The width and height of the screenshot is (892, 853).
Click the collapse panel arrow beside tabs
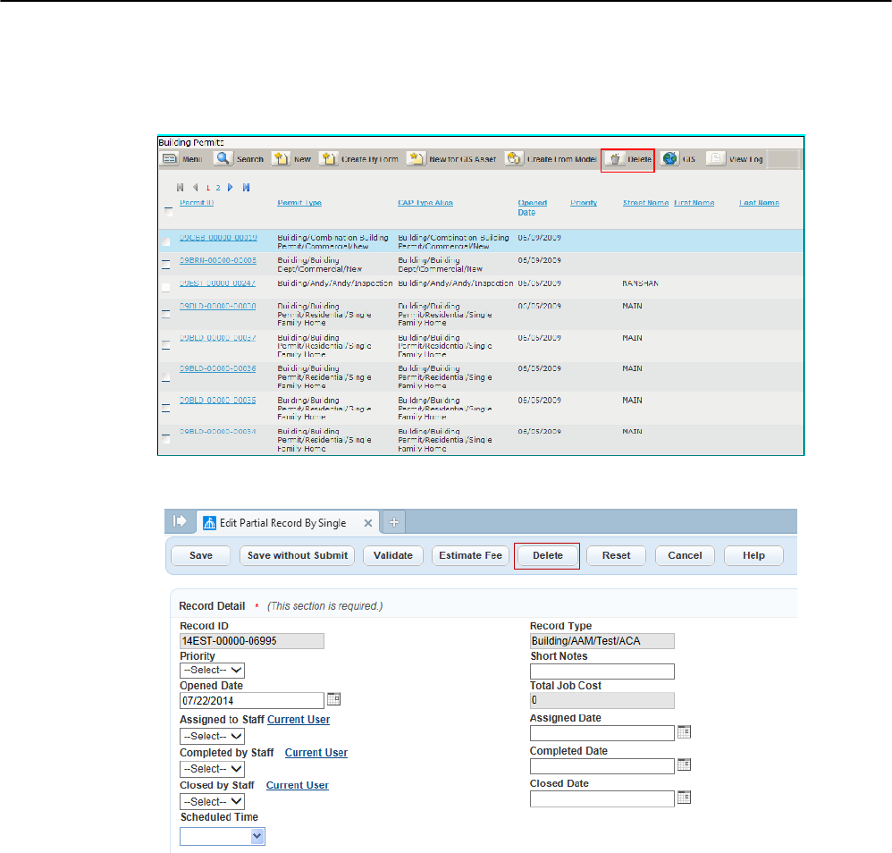pyautogui.click(x=180, y=521)
